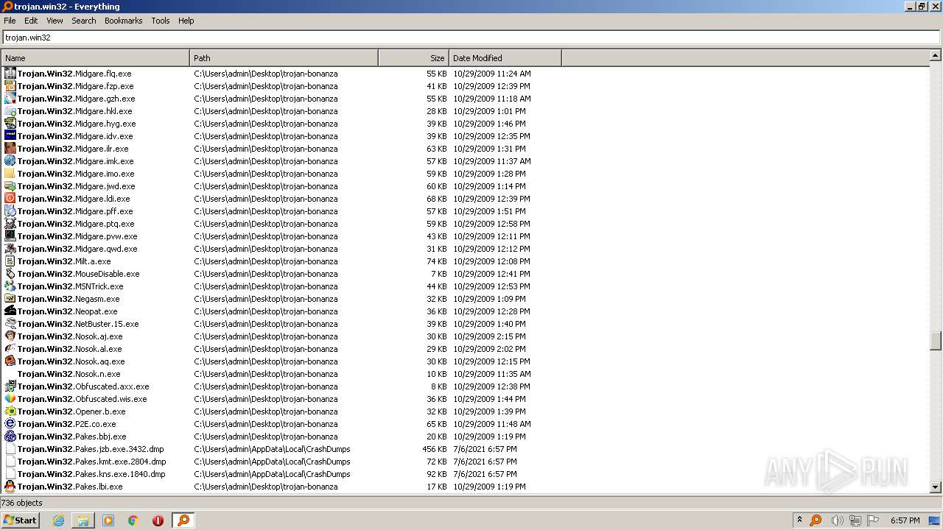This screenshot has width=943, height=530.
Task: Show hidden tray icons arrow
Action: click(799, 520)
